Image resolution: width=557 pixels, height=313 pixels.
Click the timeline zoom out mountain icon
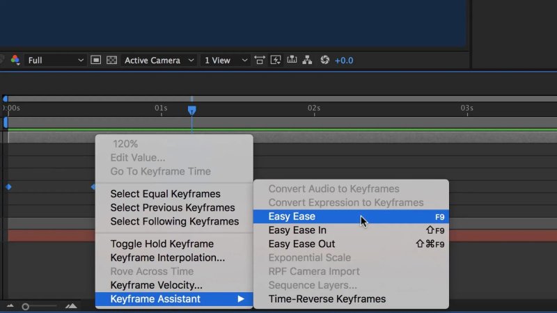(x=10, y=306)
